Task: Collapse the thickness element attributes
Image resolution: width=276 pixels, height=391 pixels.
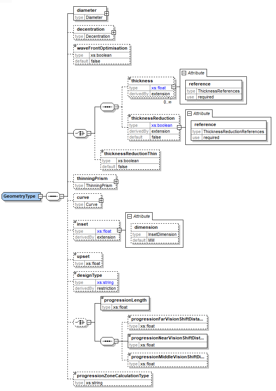Action: point(173,87)
